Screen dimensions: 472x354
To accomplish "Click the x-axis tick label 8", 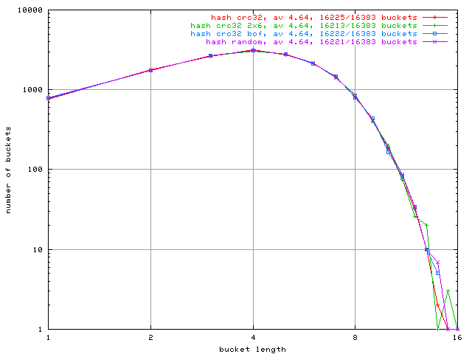I will 355,338.
